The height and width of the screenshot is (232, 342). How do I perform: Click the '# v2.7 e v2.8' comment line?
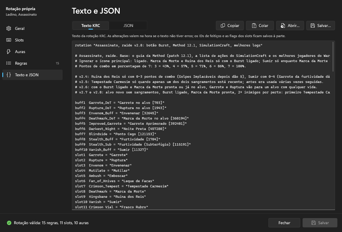[202, 92]
